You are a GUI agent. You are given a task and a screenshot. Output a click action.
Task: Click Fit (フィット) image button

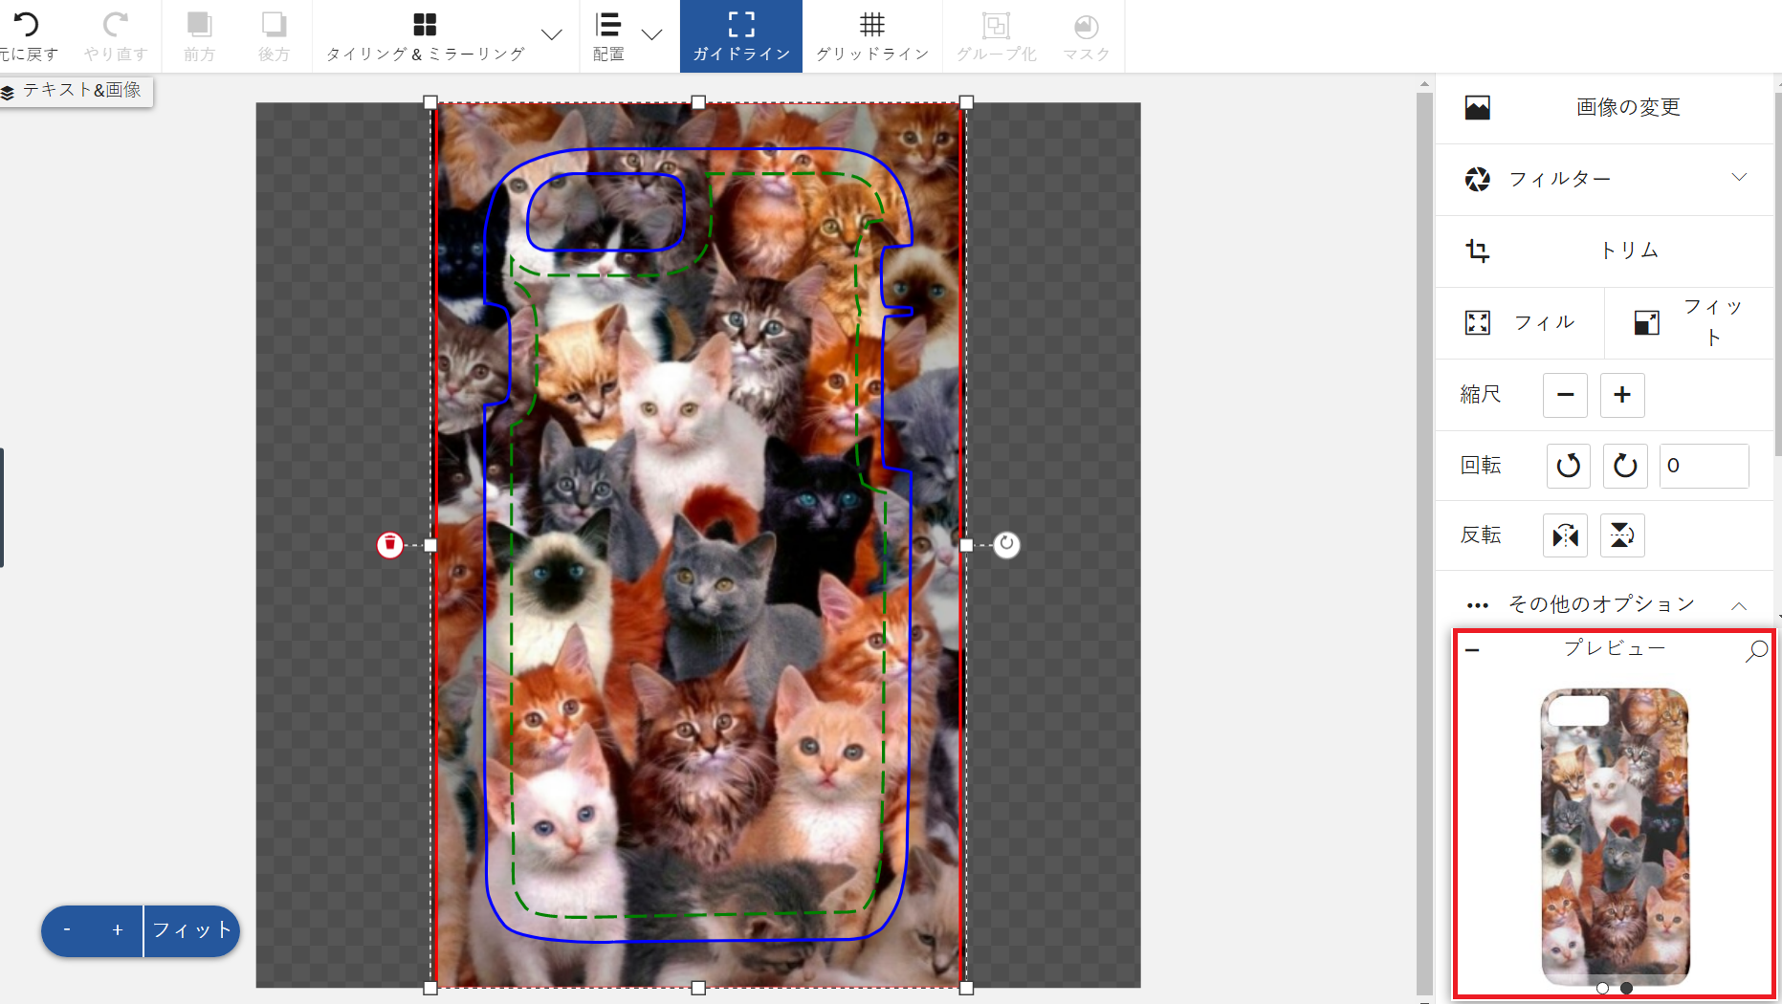pyautogui.click(x=1689, y=322)
